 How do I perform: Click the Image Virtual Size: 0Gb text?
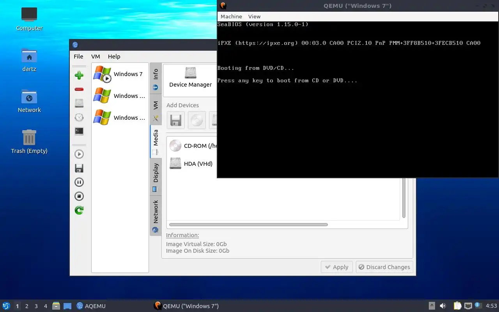(196, 244)
